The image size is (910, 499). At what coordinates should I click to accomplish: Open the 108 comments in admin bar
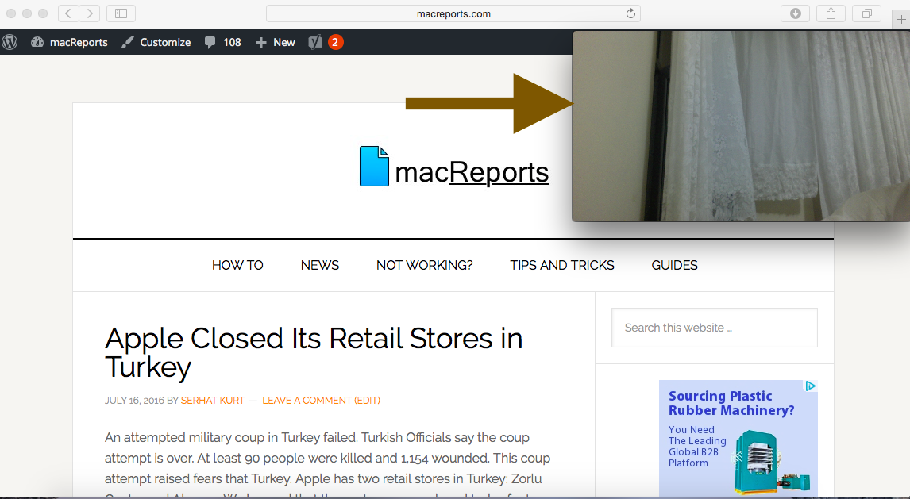pyautogui.click(x=222, y=42)
